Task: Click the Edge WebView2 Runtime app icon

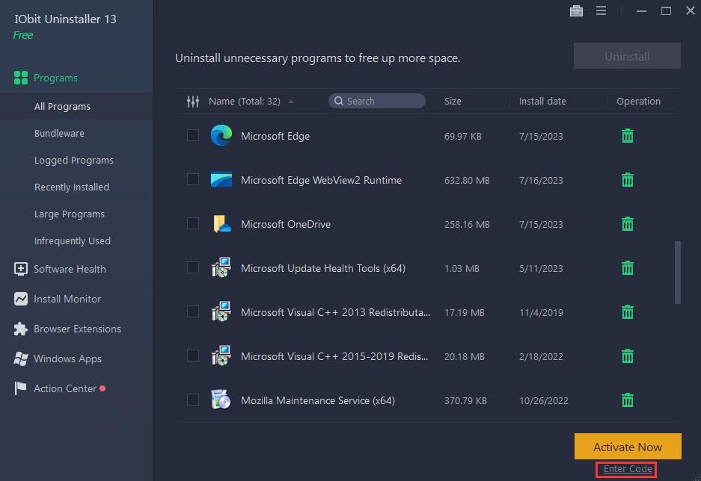Action: click(x=221, y=179)
